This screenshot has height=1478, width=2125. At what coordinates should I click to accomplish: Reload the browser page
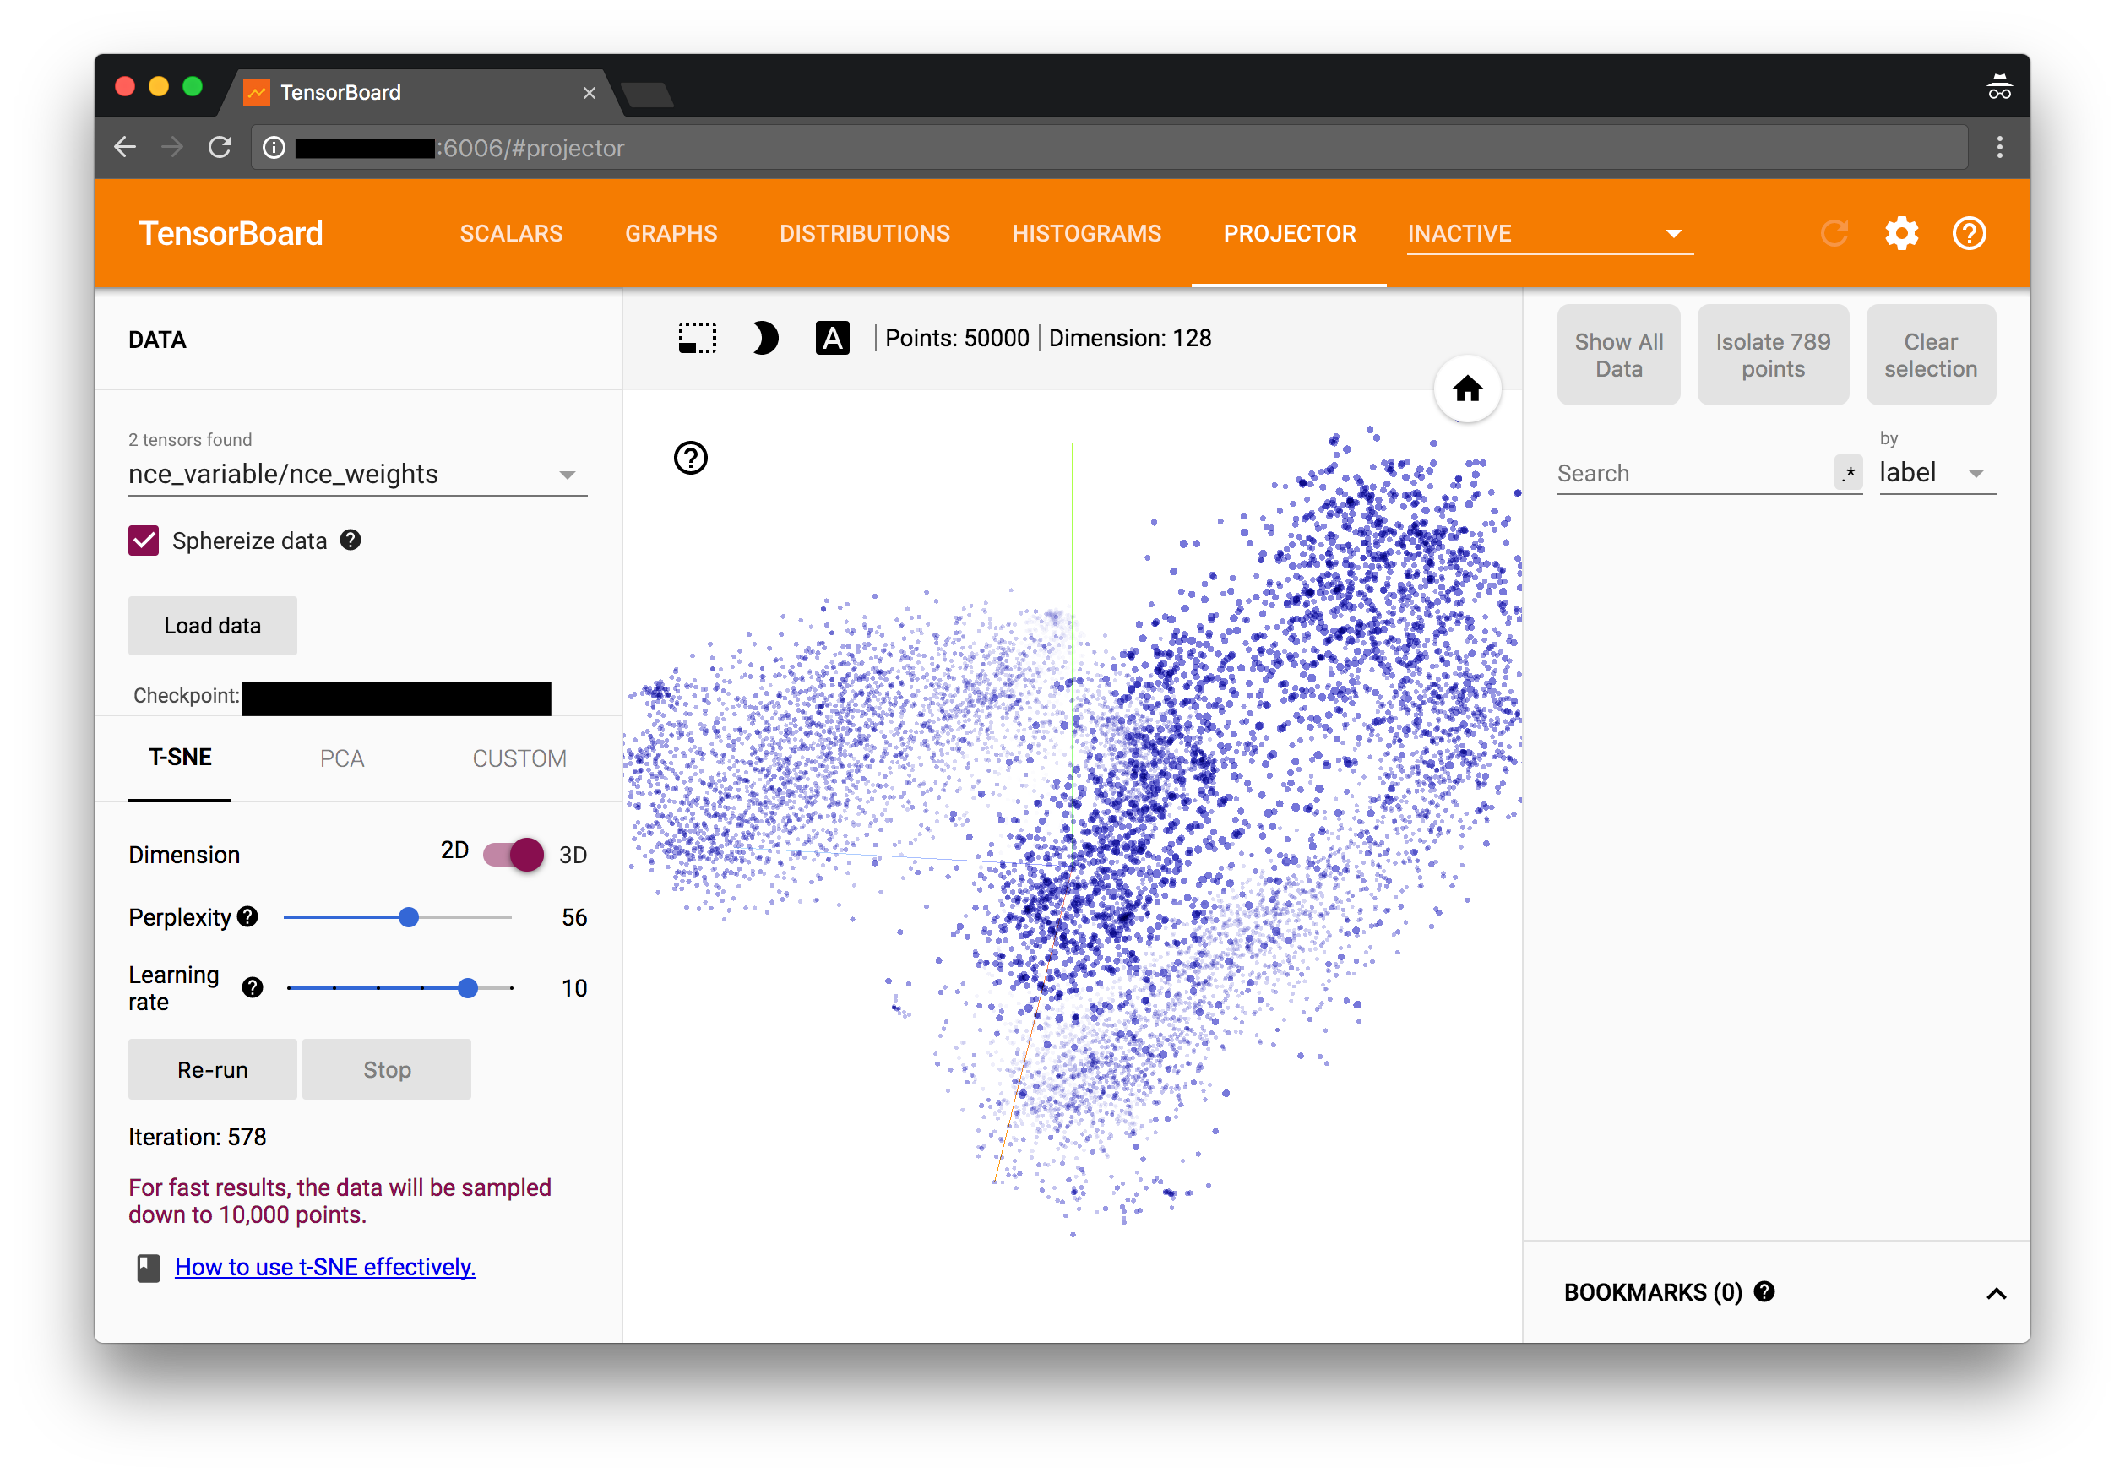pyautogui.click(x=220, y=147)
